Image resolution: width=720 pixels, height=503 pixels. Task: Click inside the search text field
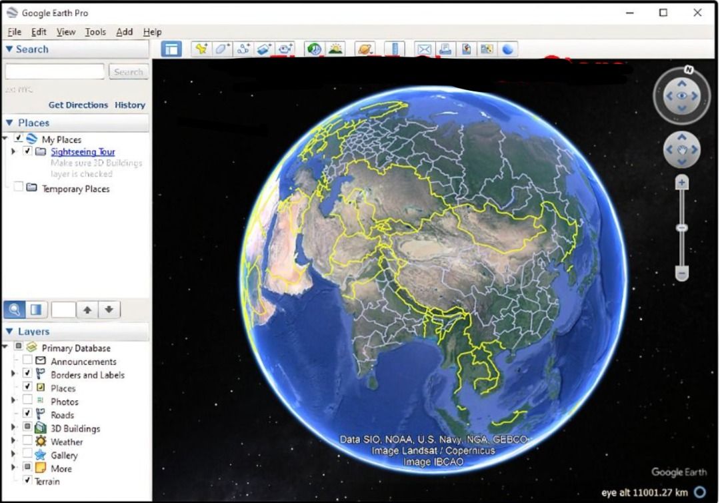[x=55, y=71]
